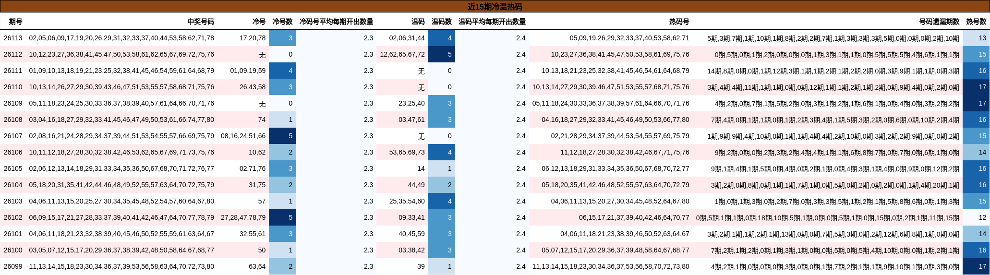Select the 中奖号码 column header
This screenshot has width=990, height=275.
201,22
